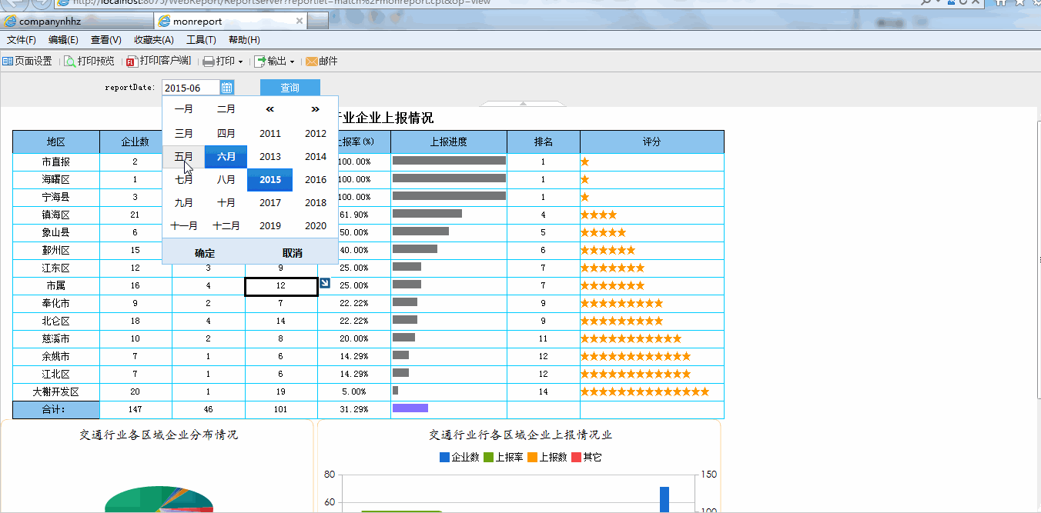Select 七月 in month picker
The image size is (1041, 513).
tap(183, 179)
